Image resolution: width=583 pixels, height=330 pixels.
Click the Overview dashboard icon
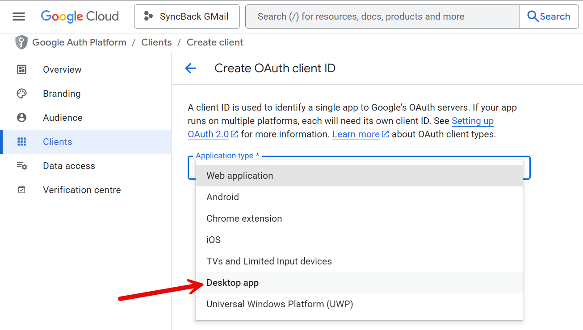point(21,70)
